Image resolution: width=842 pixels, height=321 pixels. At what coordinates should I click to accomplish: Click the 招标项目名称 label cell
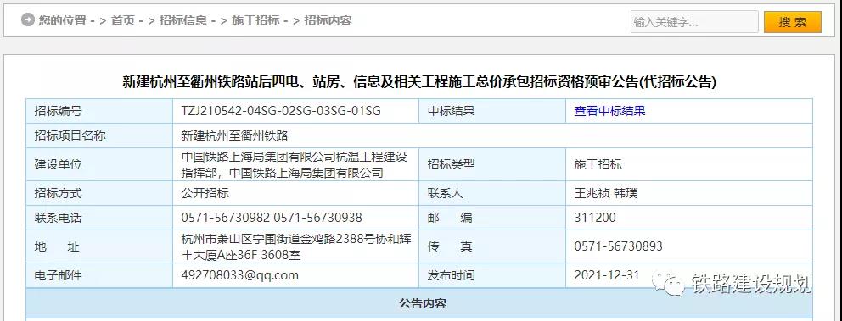[99, 136]
